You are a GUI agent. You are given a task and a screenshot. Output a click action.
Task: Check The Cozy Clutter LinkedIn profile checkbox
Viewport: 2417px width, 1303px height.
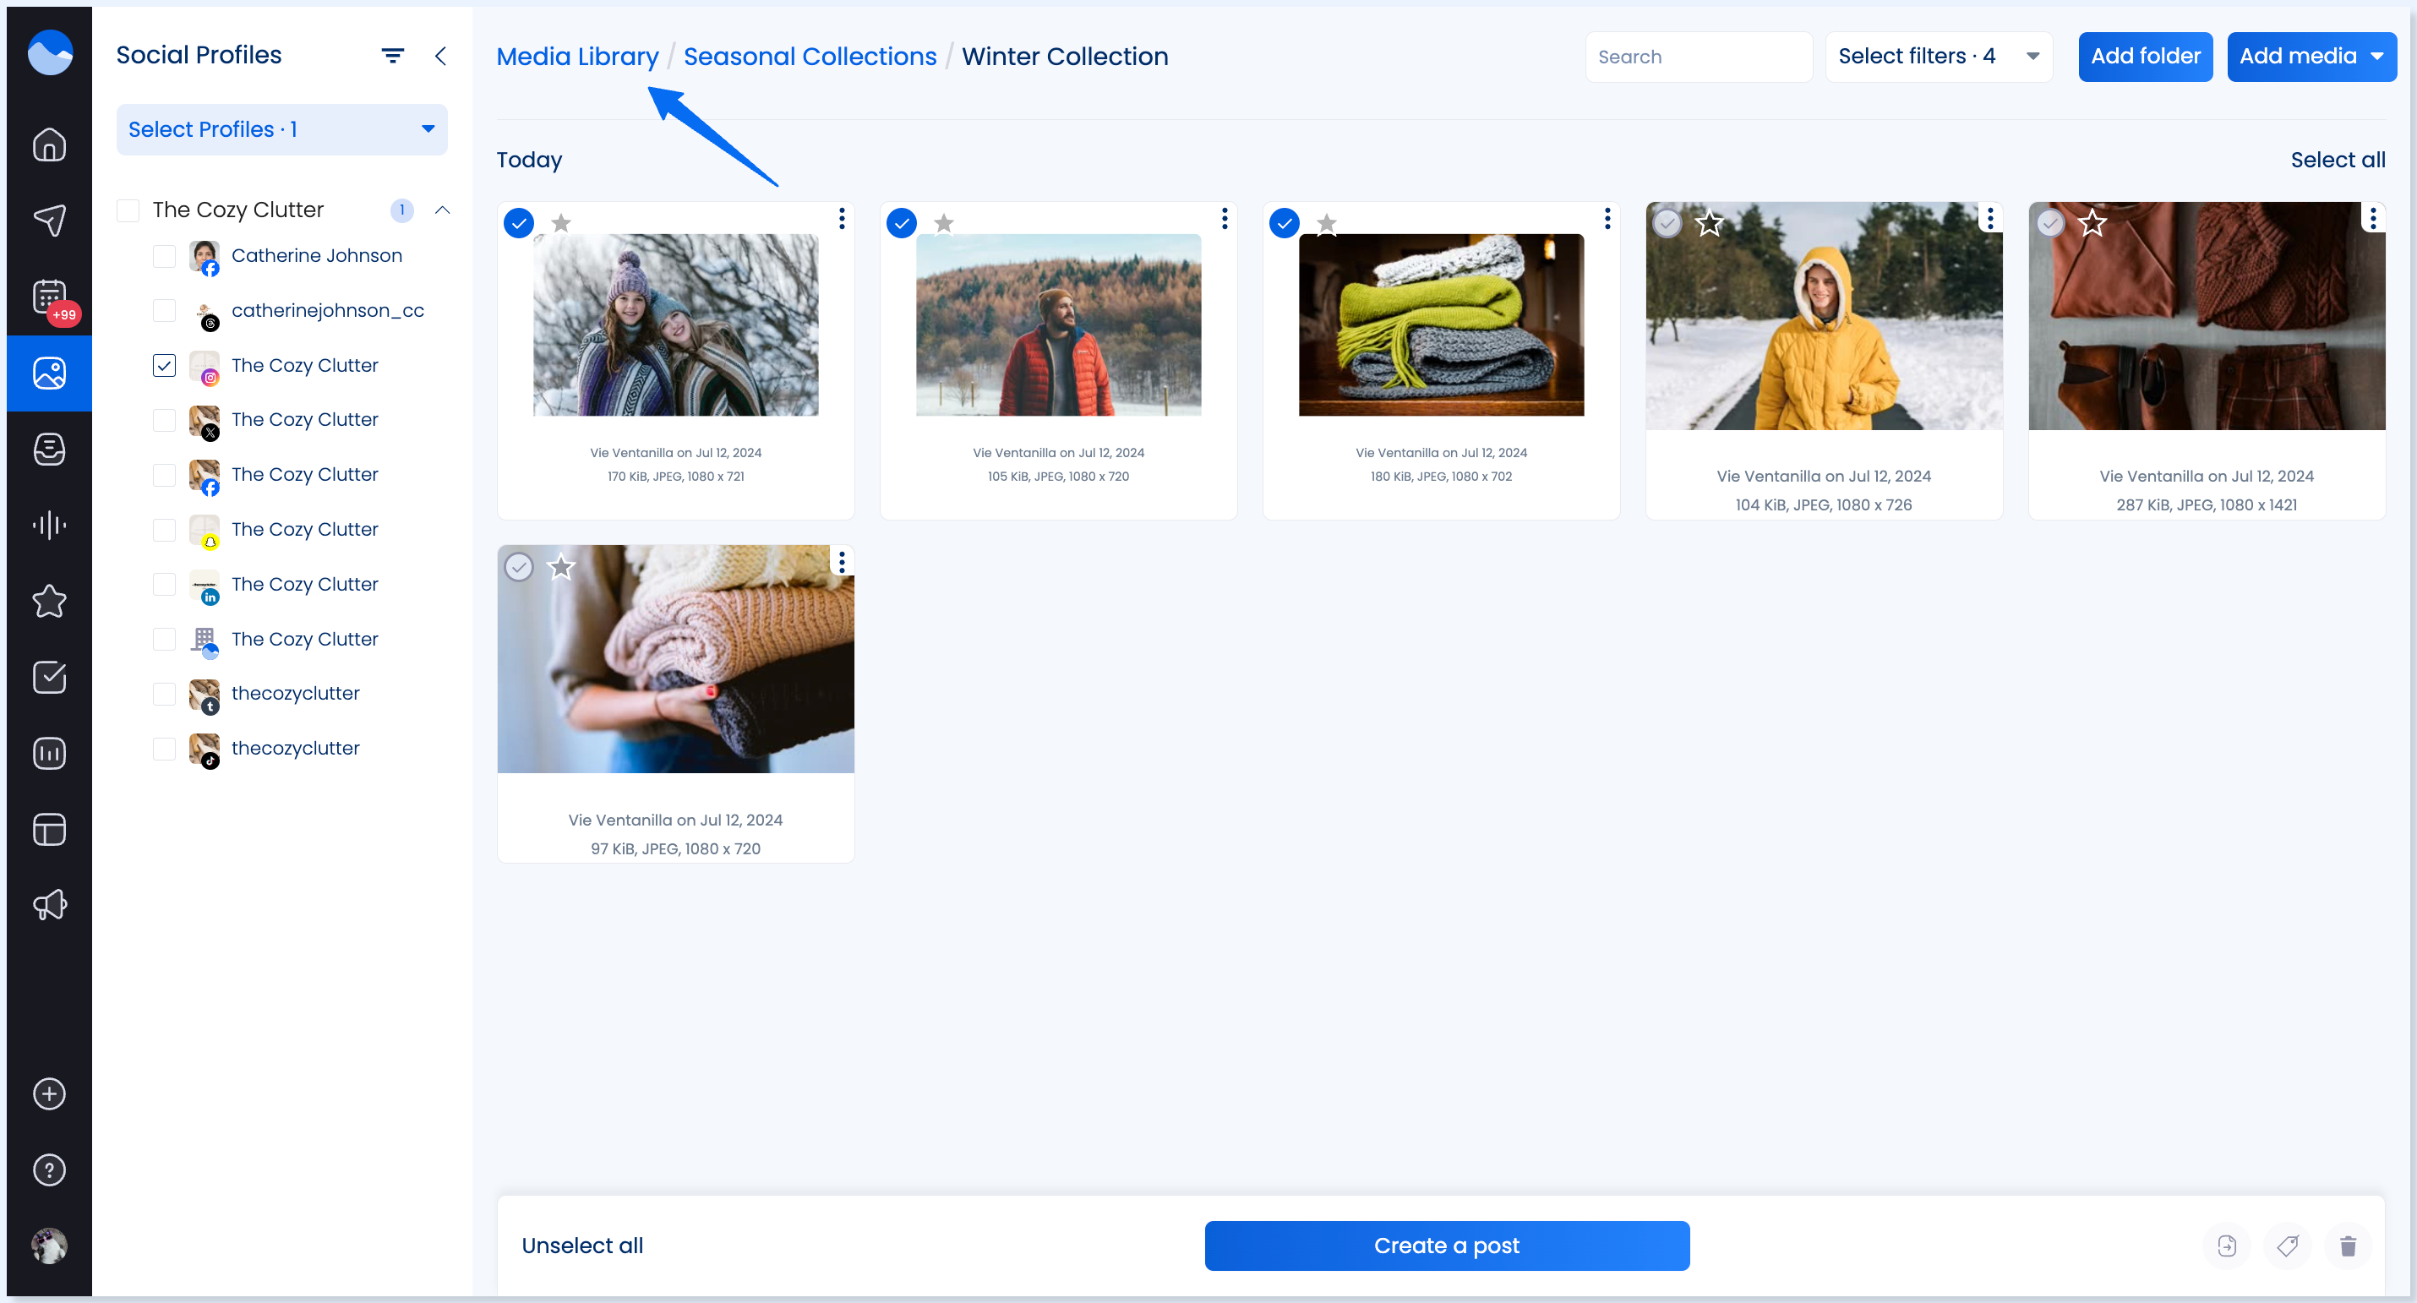(164, 585)
